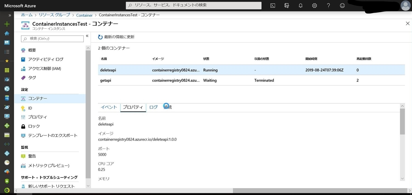Go to Home via the house icon

pyautogui.click(x=7, y=34)
